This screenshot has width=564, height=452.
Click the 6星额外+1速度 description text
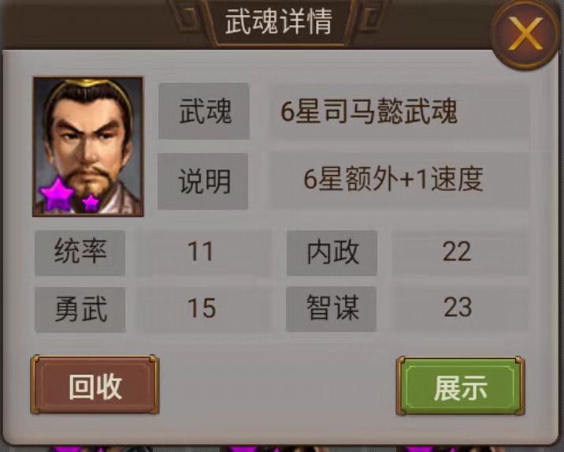(393, 179)
